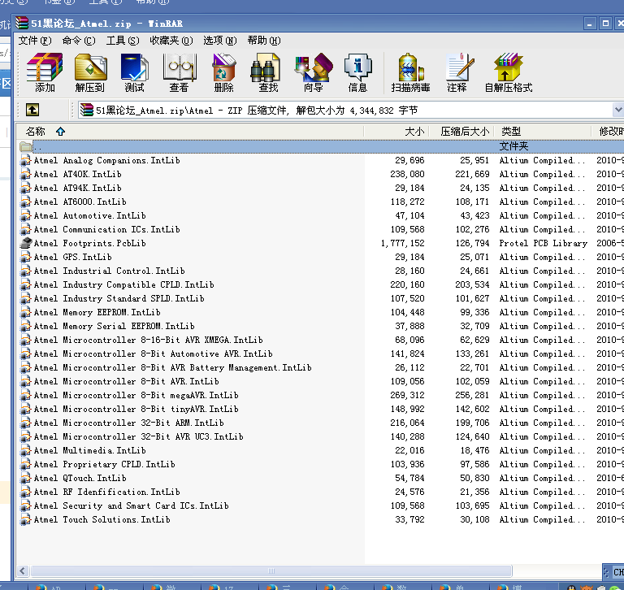Select Atmel Automotive.IntLib file
The image size is (624, 590).
(89, 215)
